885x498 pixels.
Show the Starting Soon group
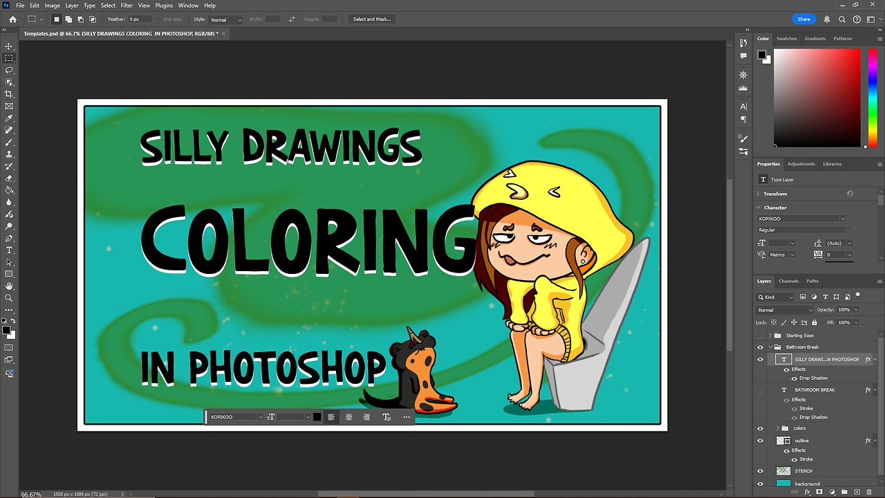761,335
